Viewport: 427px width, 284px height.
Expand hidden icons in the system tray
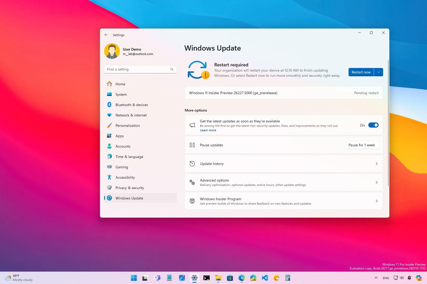376,278
